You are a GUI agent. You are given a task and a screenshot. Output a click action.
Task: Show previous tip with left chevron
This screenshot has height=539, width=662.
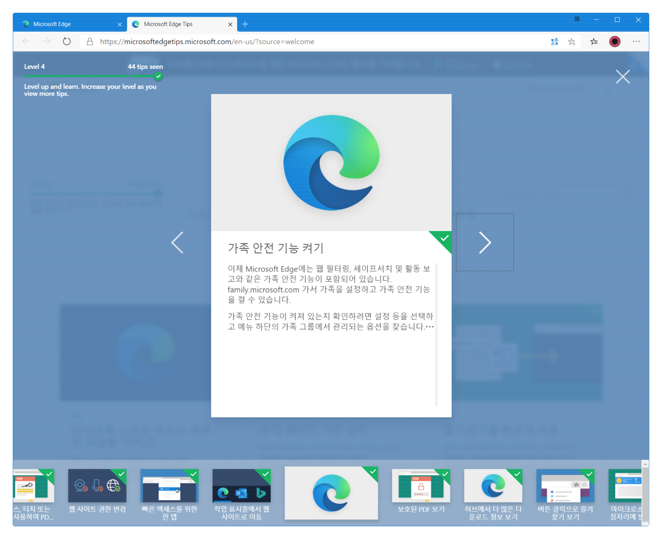tap(177, 242)
